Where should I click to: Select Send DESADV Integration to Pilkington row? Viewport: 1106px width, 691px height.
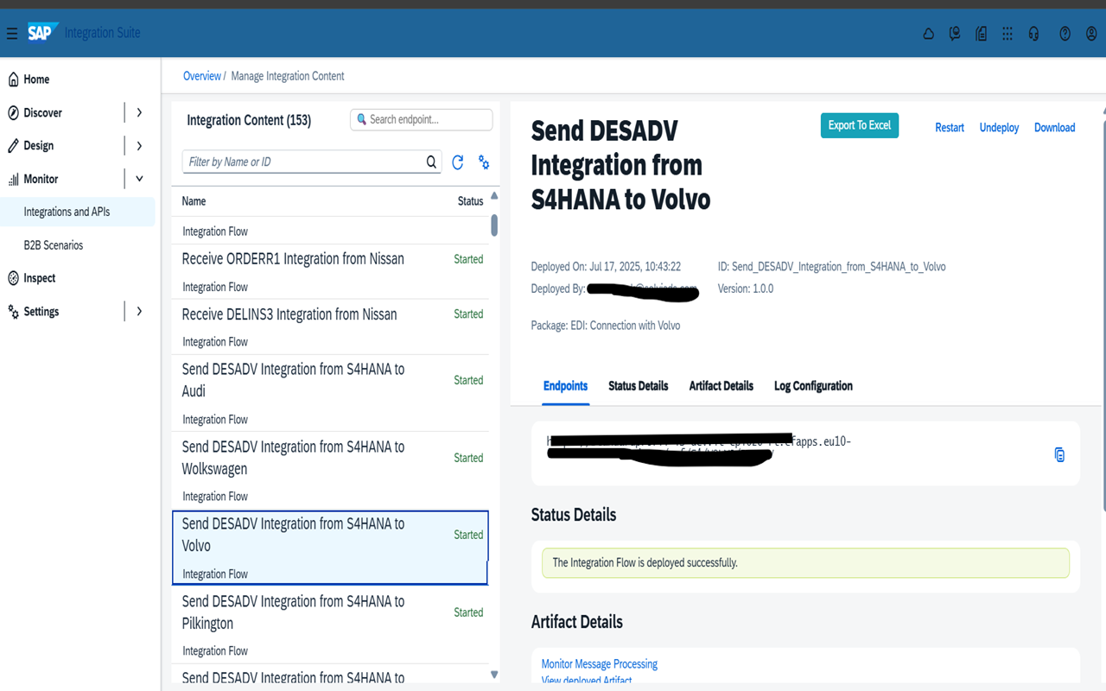click(x=330, y=625)
